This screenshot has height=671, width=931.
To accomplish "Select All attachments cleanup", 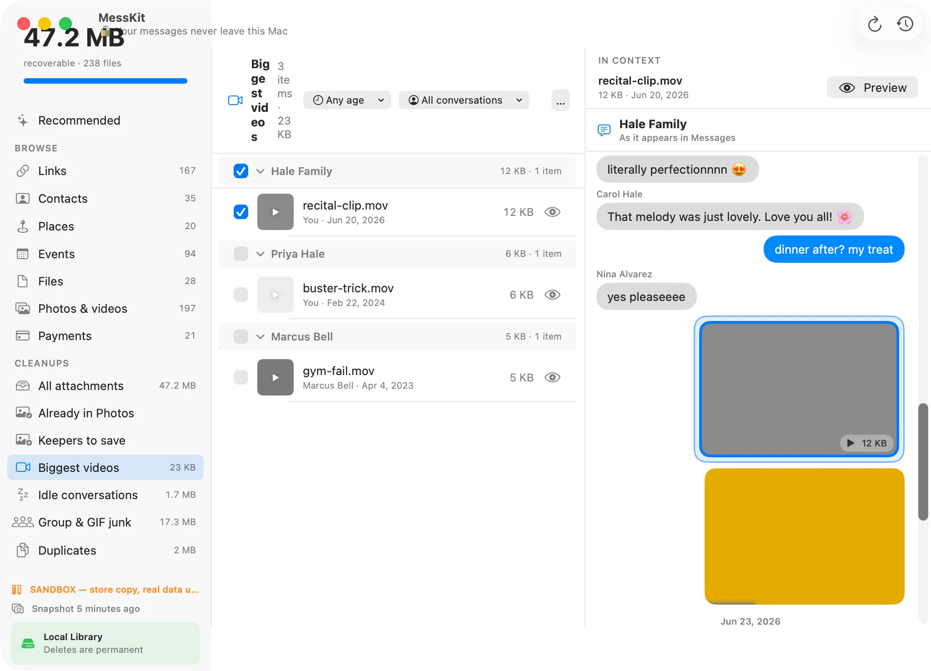I will (x=105, y=386).
